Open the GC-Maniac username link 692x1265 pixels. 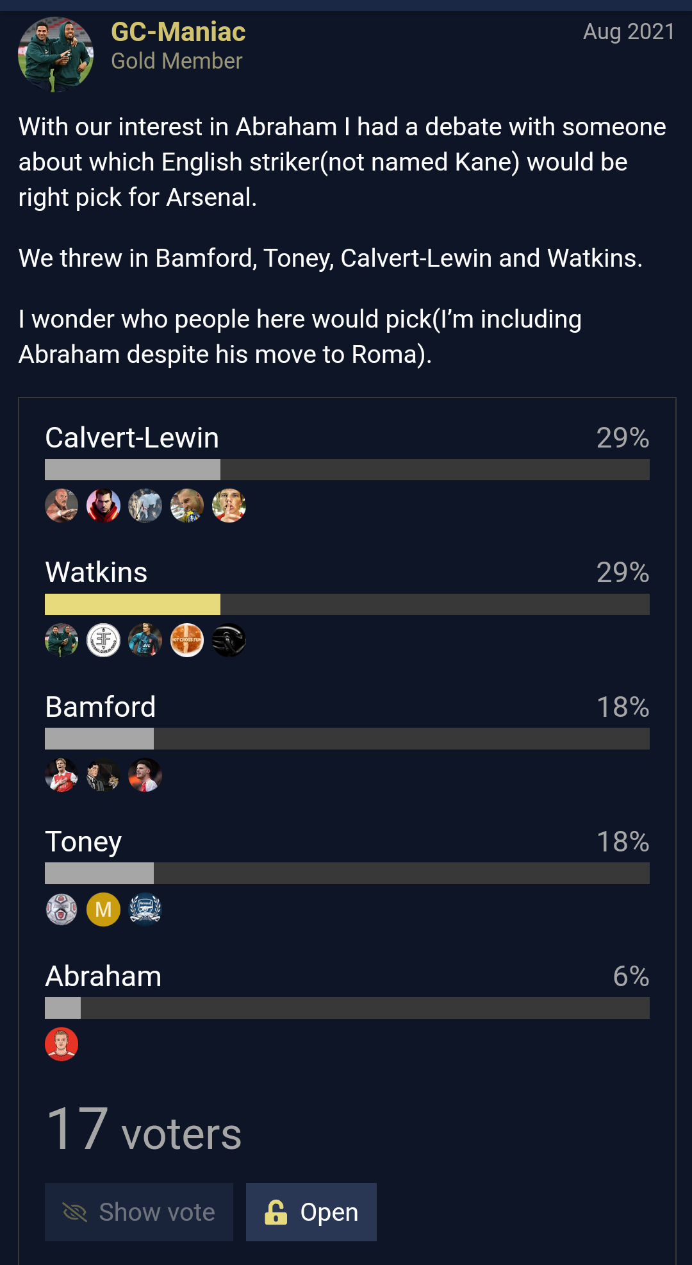pyautogui.click(x=178, y=31)
